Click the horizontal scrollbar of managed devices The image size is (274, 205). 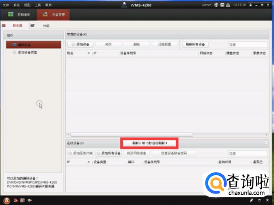click(132, 135)
